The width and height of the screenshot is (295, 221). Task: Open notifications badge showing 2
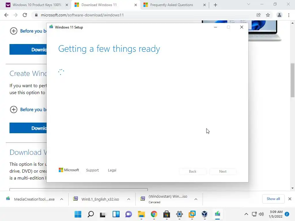(x=287, y=214)
